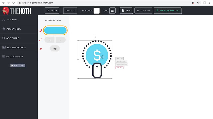
Task: Open the Preview with eye icon
Action: [x=143, y=11]
